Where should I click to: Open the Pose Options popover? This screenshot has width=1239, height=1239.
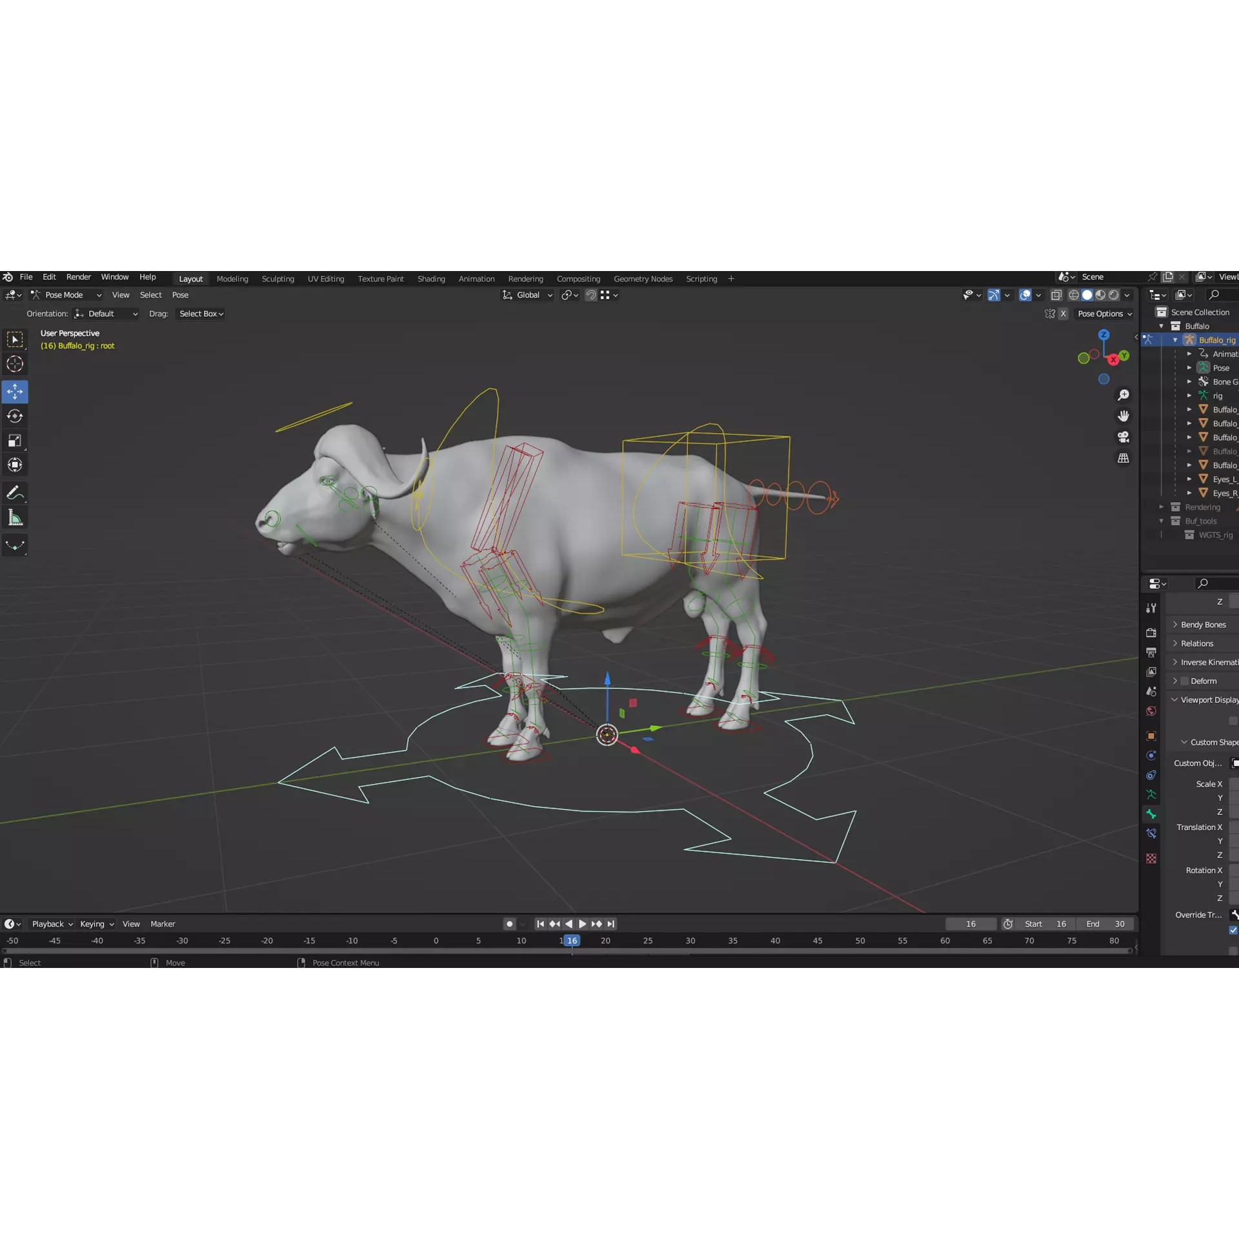pyautogui.click(x=1104, y=314)
